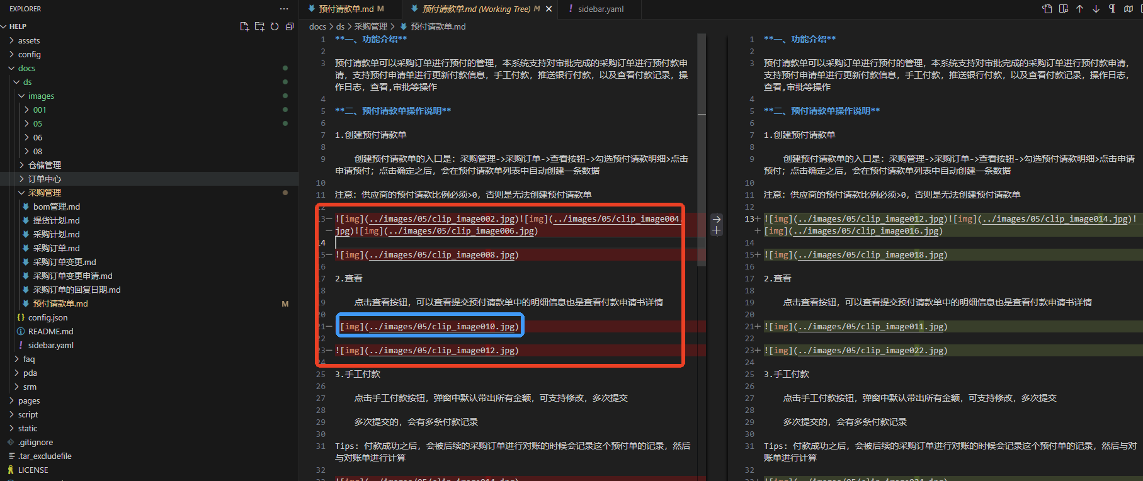Image resolution: width=1143 pixels, height=481 pixels.
Task: Toggle whitespace pilcrow icon in diff toolbar
Action: (x=1112, y=9)
